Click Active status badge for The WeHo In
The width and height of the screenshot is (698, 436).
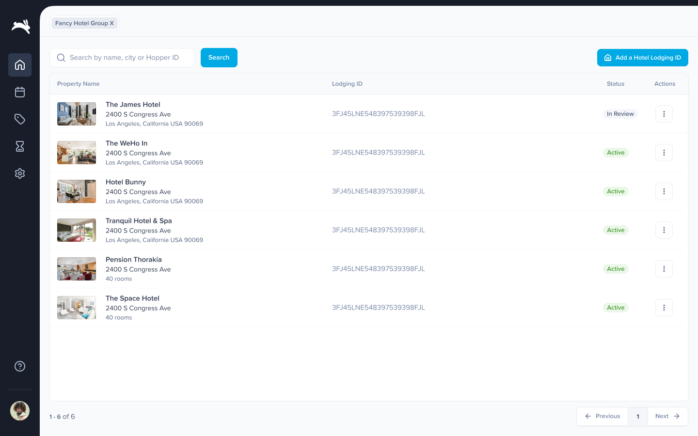(x=616, y=153)
